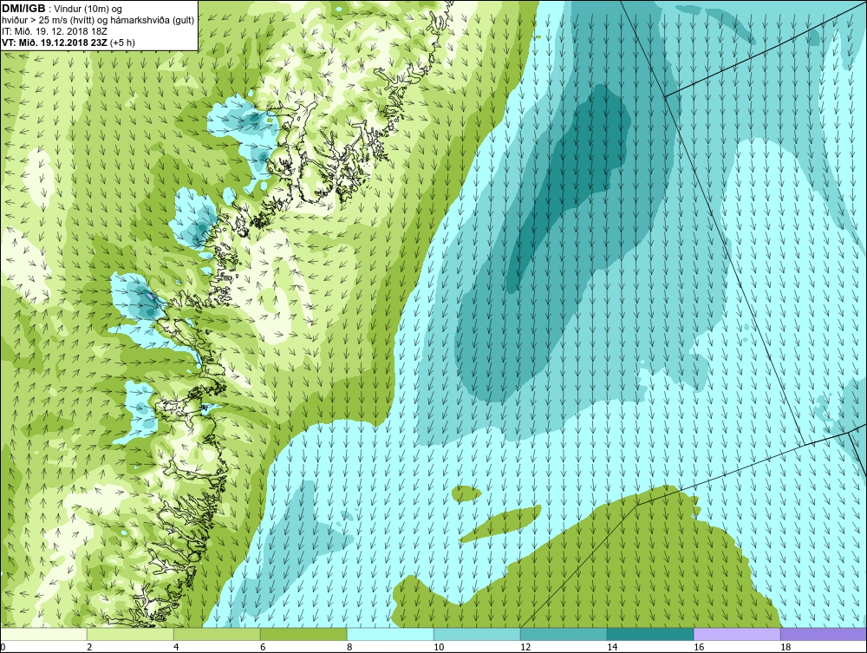Click the dark teal 14–16 m/s legend swatch

(650, 634)
